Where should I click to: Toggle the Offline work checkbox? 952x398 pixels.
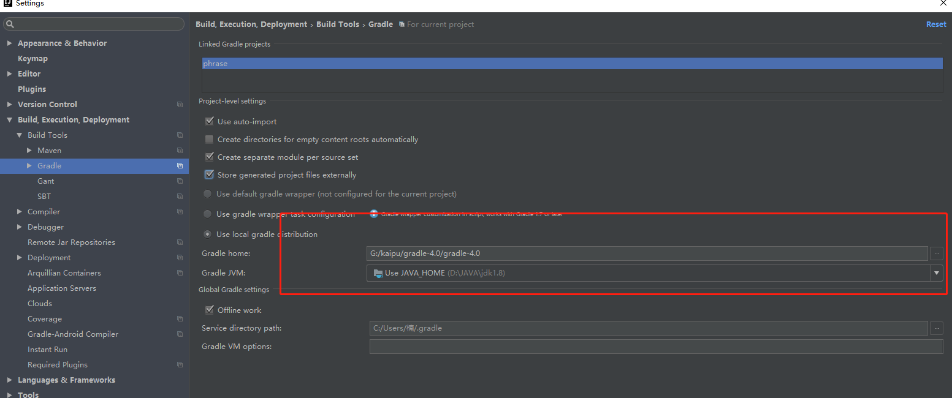coord(210,310)
